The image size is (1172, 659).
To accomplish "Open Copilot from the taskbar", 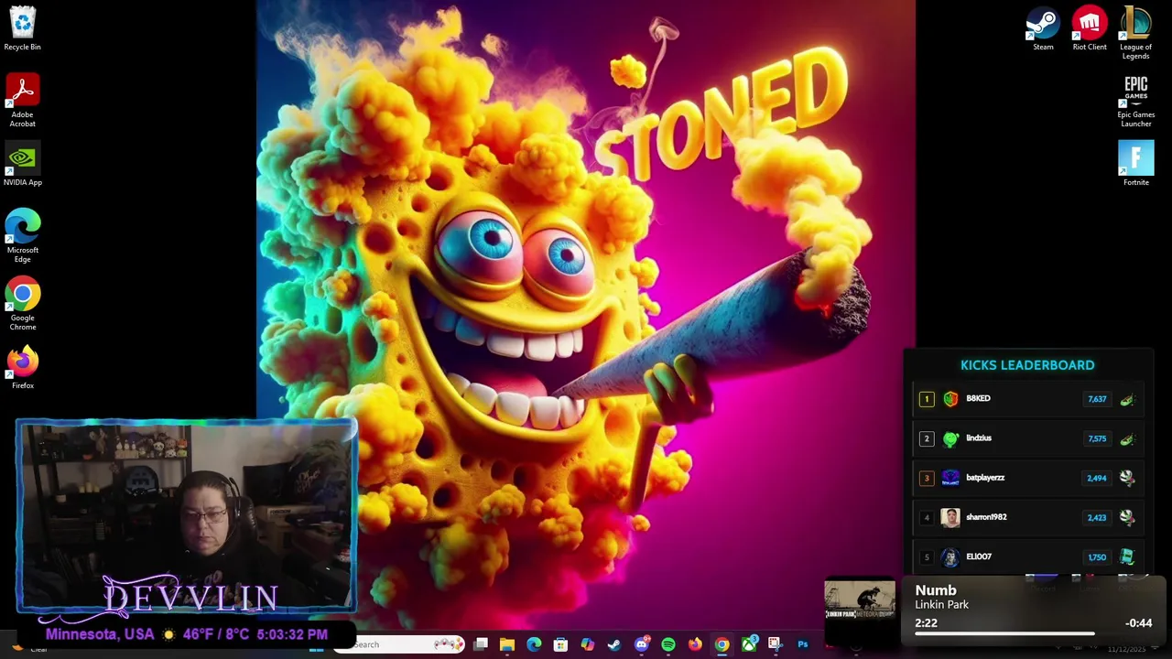I will pyautogui.click(x=587, y=644).
